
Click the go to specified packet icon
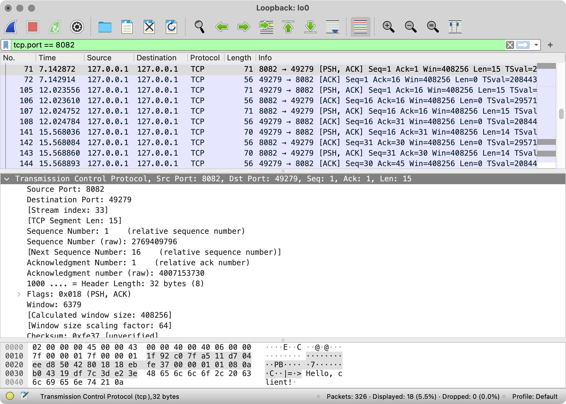point(266,27)
